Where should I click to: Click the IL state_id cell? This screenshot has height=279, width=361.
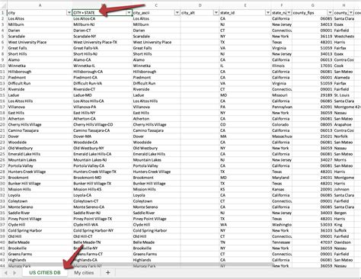coord(245,66)
